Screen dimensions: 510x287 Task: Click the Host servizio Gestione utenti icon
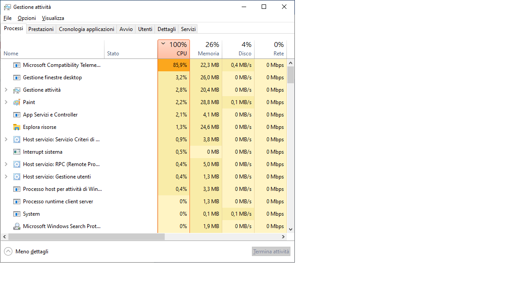(x=16, y=177)
